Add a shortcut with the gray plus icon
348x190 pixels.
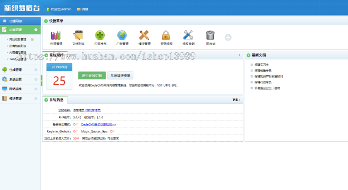pyautogui.click(x=228, y=37)
